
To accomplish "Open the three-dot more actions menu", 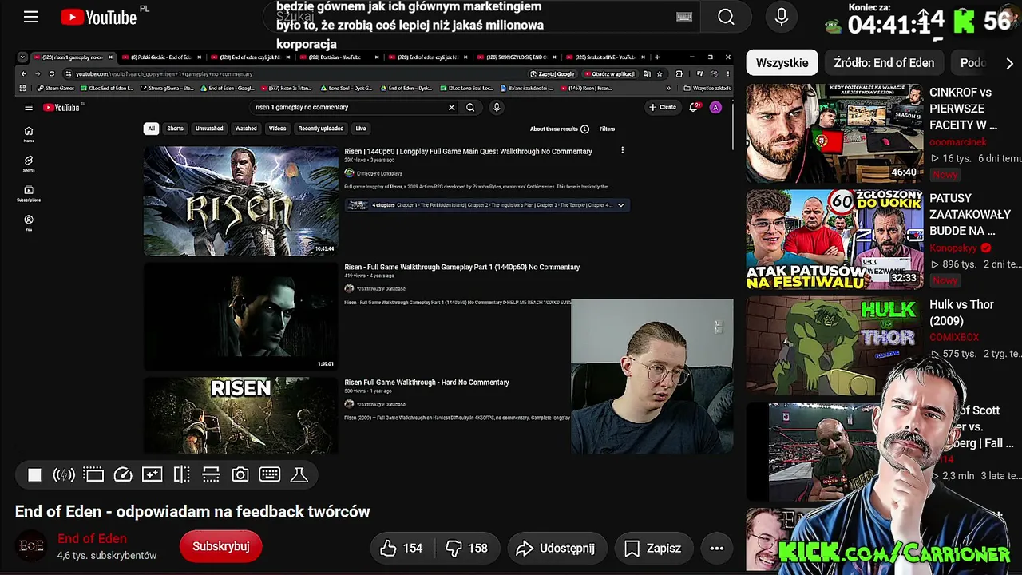I will pyautogui.click(x=717, y=548).
